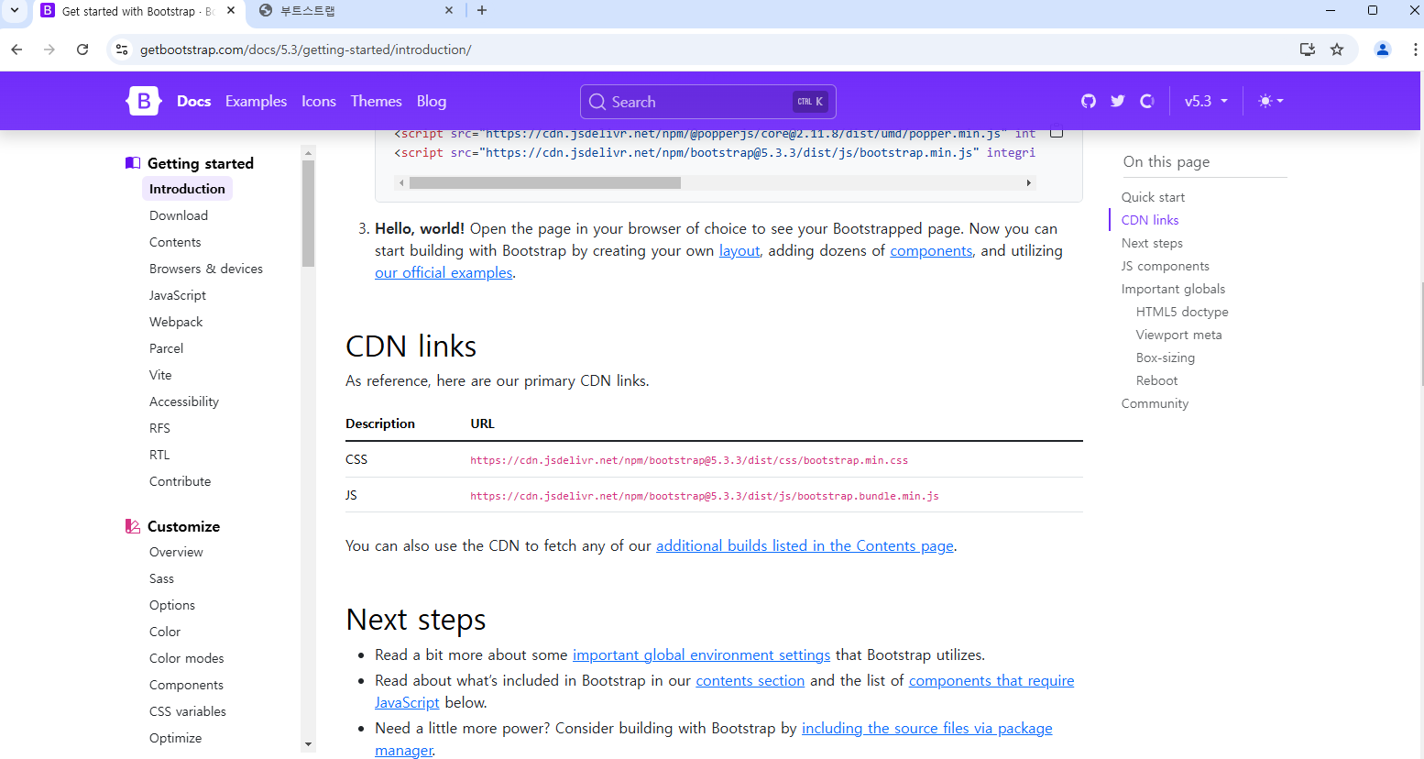Screen dimensions: 1424x759
Task: Open Bootstrap Twitter icon link
Action: point(1118,101)
